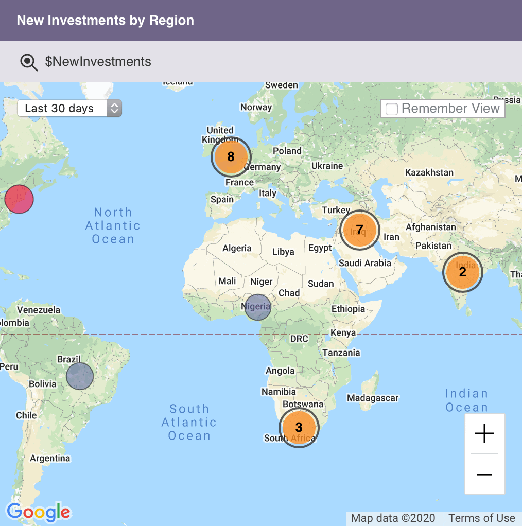The image size is (522, 526).
Task: Click the North Atlantic Ocean label
Action: [x=113, y=226]
